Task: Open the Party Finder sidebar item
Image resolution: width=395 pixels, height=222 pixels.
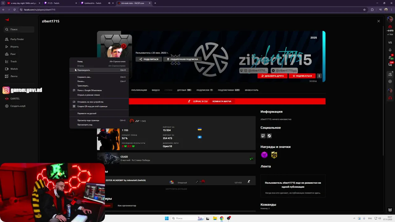Action: click(x=15, y=39)
